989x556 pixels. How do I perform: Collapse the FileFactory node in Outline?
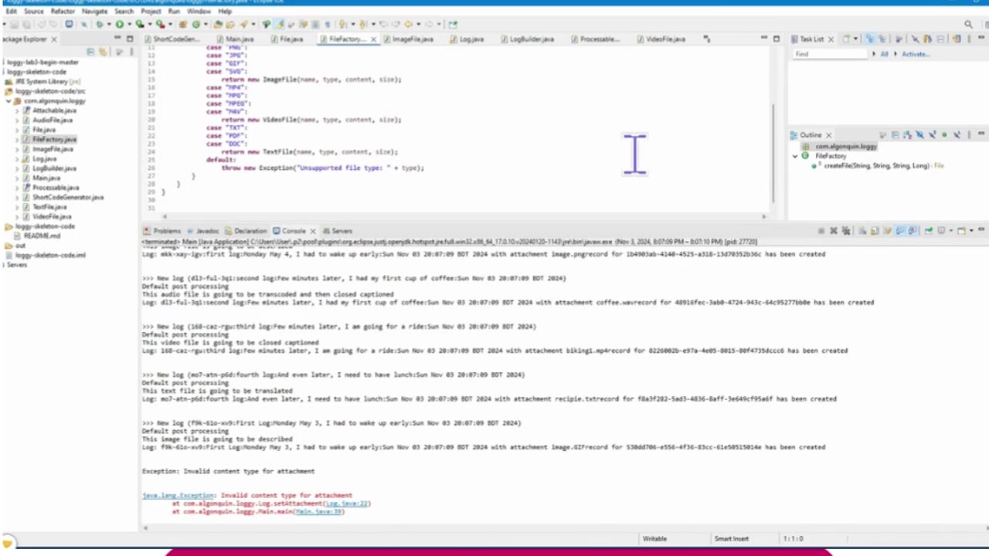point(795,156)
